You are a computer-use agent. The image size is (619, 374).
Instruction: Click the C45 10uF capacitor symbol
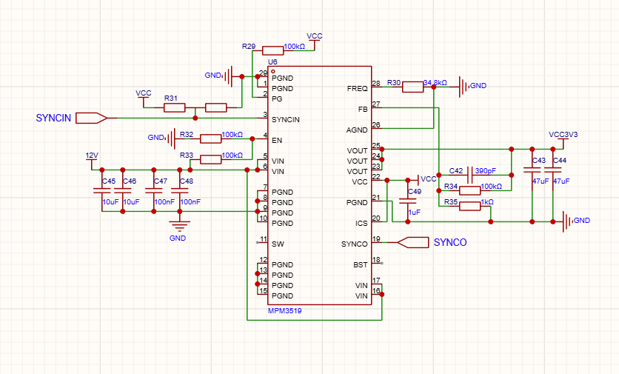pyautogui.click(x=102, y=190)
